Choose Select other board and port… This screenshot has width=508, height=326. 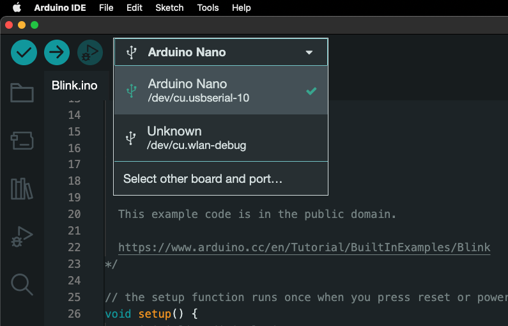click(203, 179)
